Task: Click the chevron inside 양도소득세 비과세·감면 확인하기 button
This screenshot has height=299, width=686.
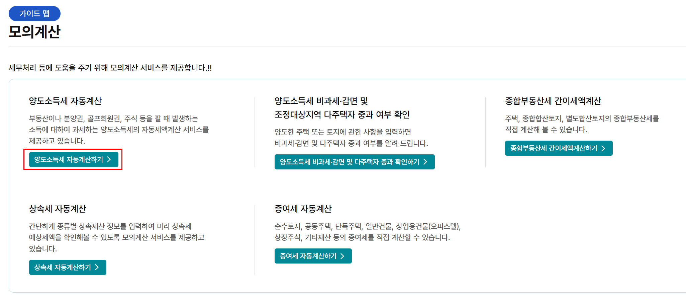Action: pyautogui.click(x=426, y=162)
